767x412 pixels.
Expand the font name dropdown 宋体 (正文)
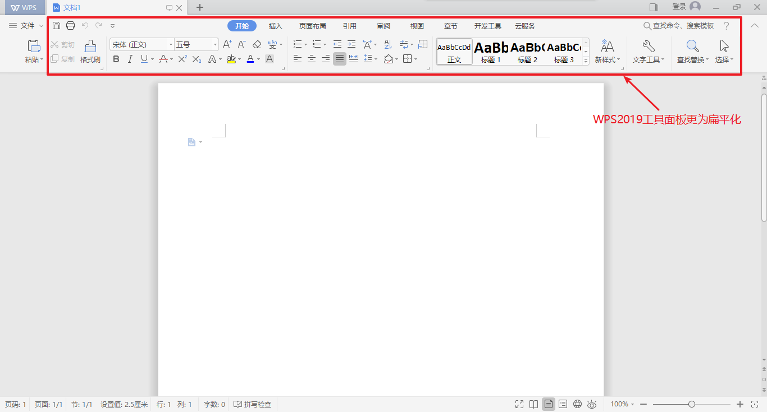click(171, 44)
